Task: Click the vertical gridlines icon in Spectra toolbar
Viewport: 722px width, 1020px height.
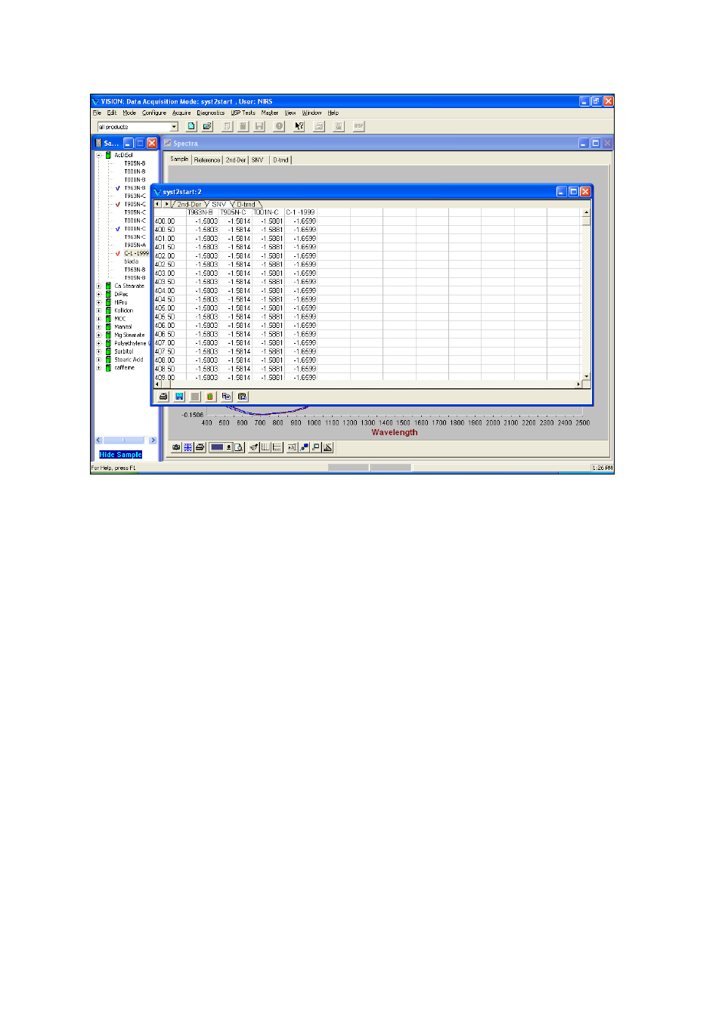Action: (x=265, y=447)
